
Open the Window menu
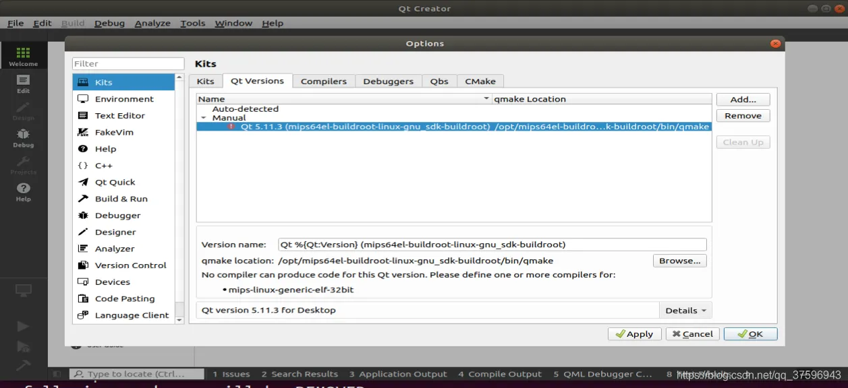tap(233, 23)
